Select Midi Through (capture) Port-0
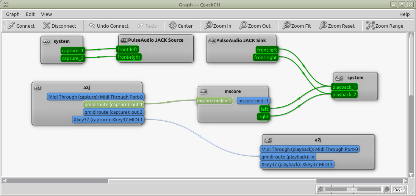 (96, 97)
